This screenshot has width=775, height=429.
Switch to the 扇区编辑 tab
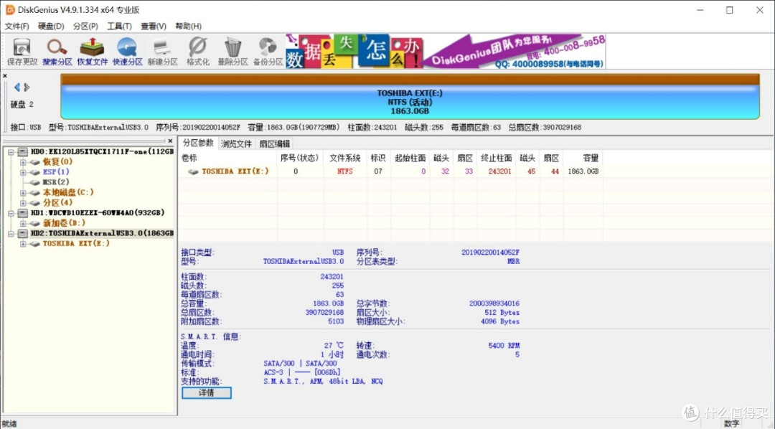275,143
